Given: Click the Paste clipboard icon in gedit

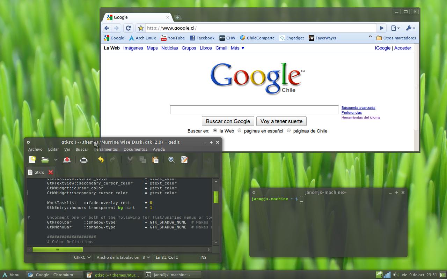Looking at the screenshot, I should point(155,159).
